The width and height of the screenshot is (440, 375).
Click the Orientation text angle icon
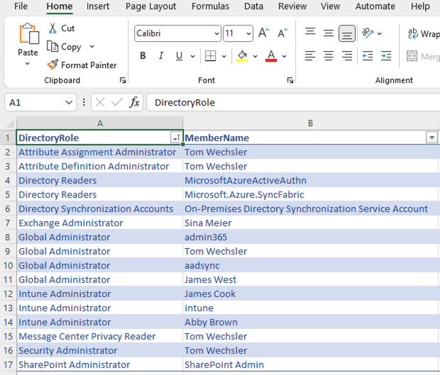368,33
